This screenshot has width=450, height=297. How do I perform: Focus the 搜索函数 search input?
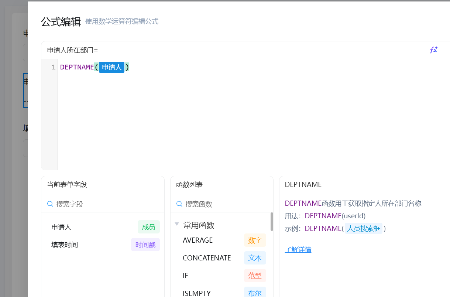coord(225,204)
